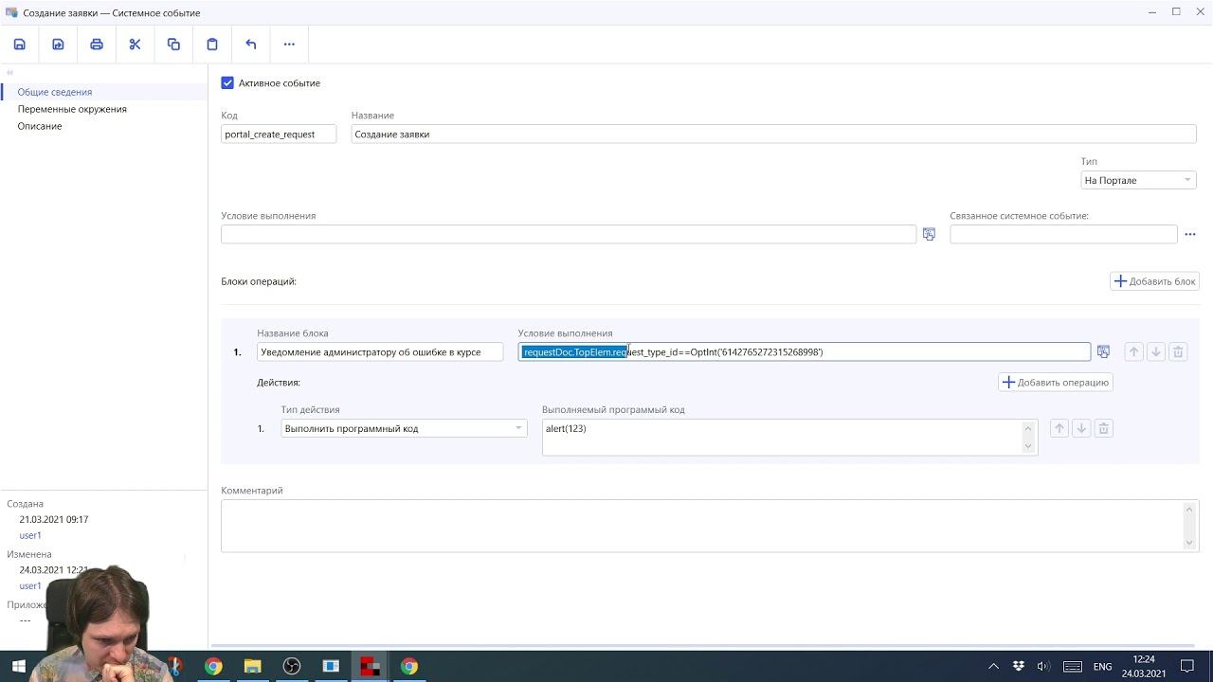Click the Связанное системное событие field

pyautogui.click(x=1063, y=234)
